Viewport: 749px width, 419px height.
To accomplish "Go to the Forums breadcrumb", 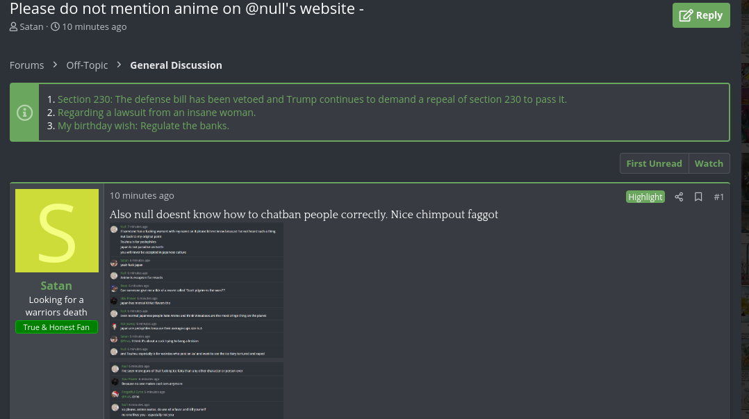I will [x=27, y=65].
